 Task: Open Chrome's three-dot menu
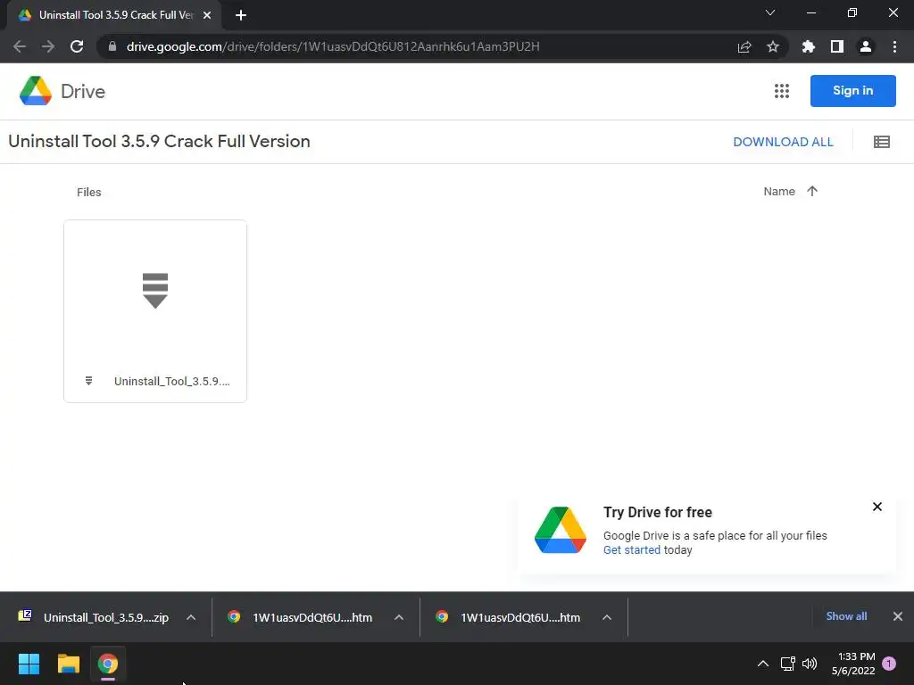894,46
